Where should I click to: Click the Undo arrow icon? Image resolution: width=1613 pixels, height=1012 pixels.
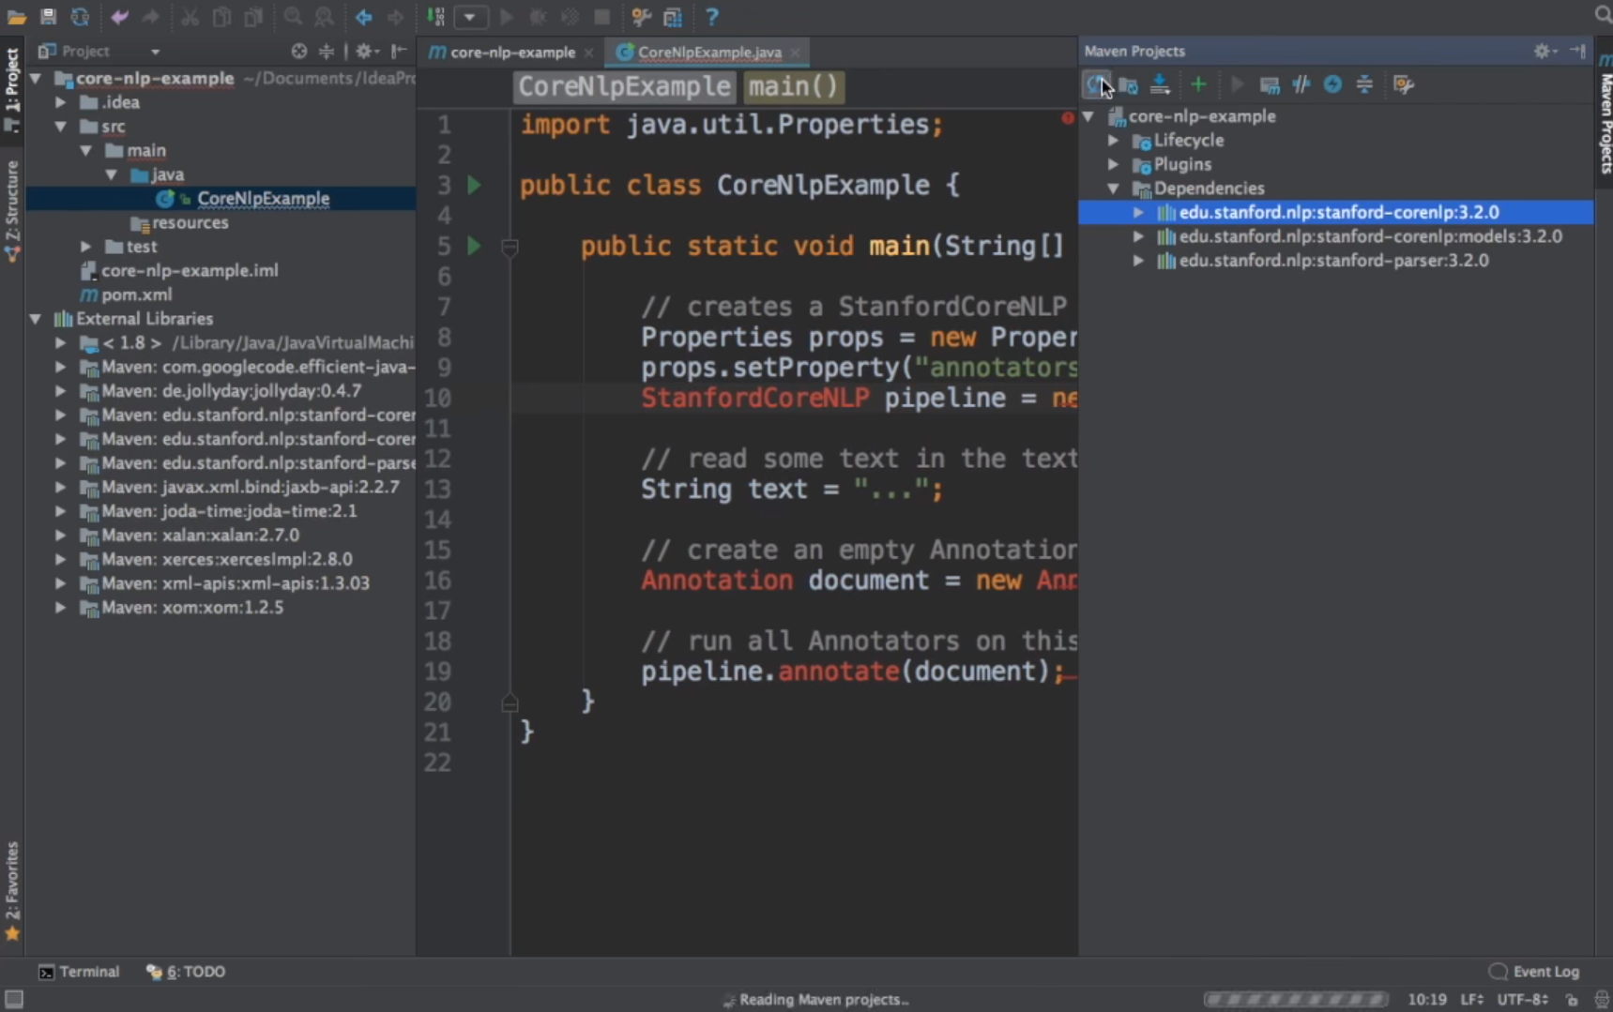119,17
